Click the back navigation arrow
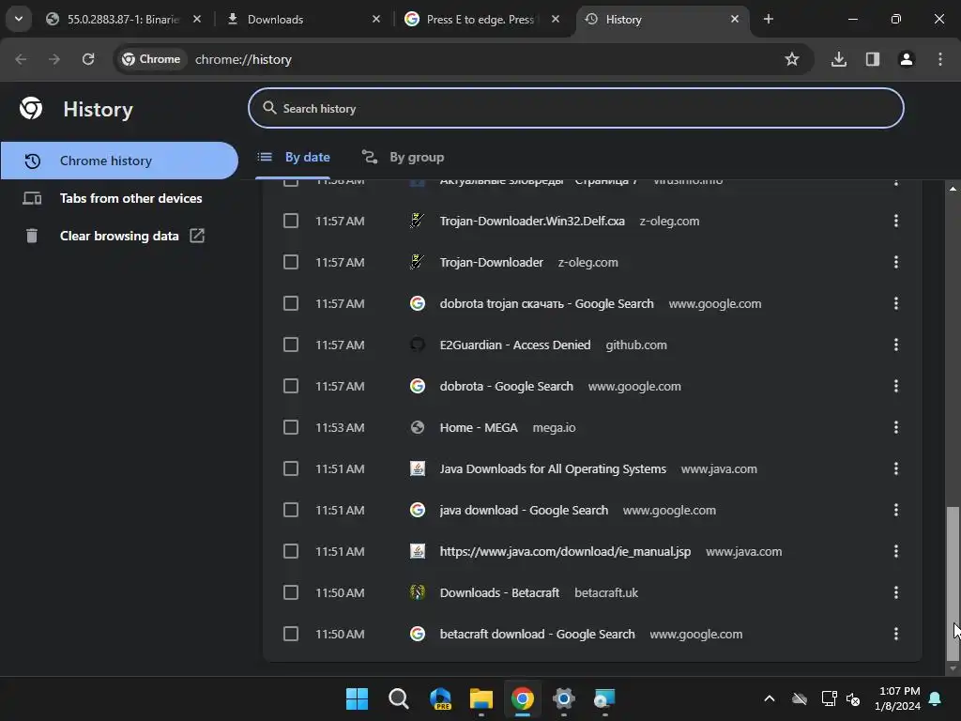The width and height of the screenshot is (961, 721). click(21, 59)
